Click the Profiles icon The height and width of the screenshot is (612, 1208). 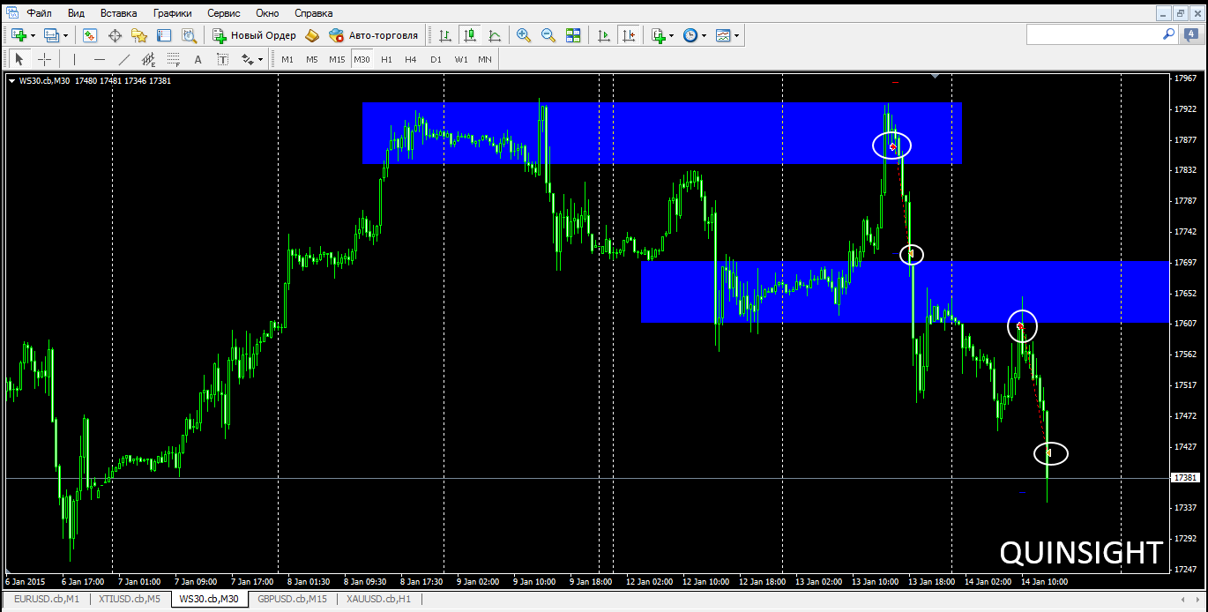tap(51, 35)
